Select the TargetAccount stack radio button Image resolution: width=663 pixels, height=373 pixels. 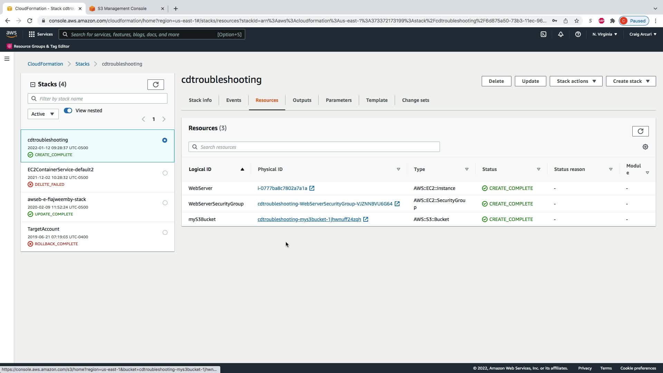click(x=165, y=232)
